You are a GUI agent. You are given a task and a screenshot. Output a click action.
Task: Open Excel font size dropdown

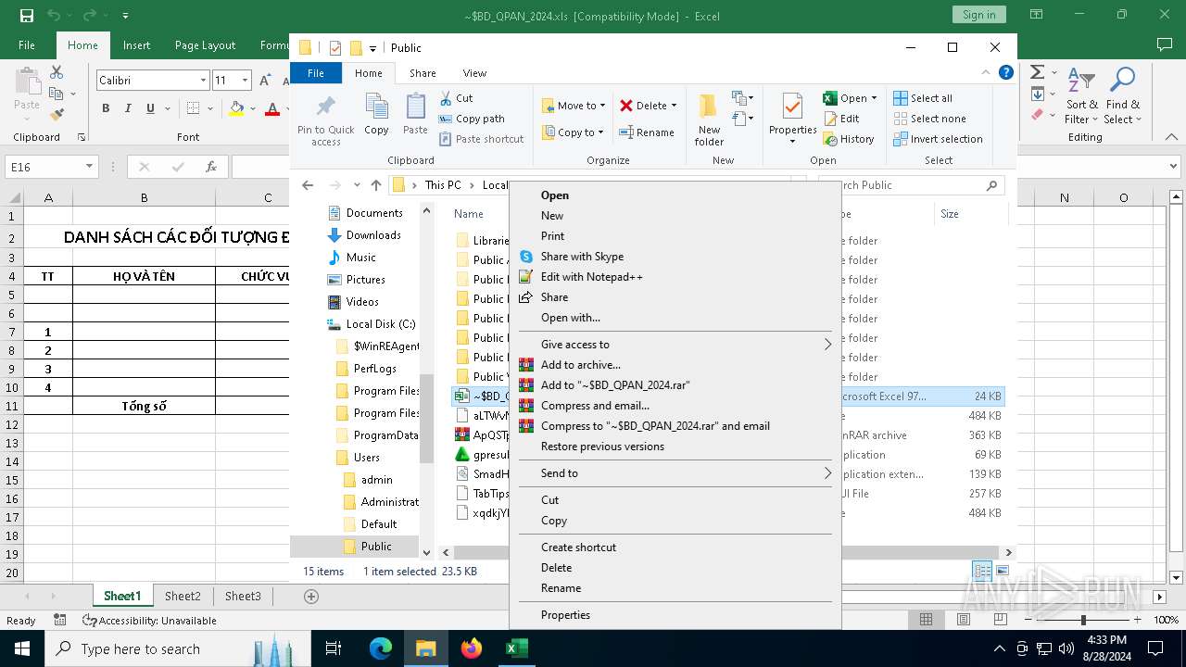[x=245, y=81]
